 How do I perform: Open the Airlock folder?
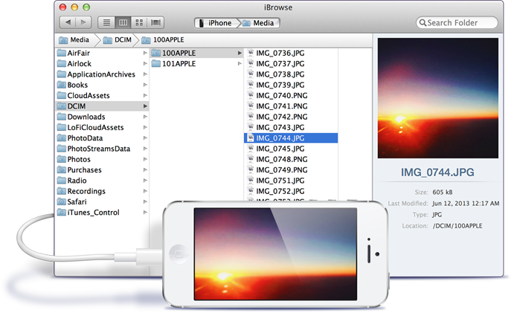point(102,63)
